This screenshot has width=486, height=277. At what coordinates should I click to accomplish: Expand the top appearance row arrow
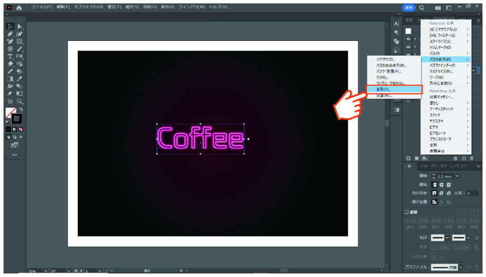click(415, 39)
